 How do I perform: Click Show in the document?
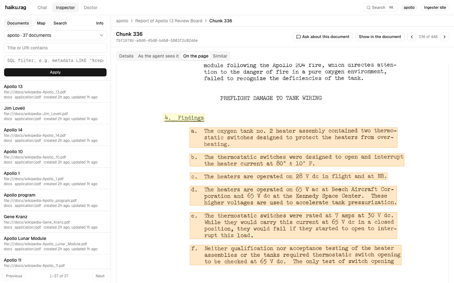380,37
